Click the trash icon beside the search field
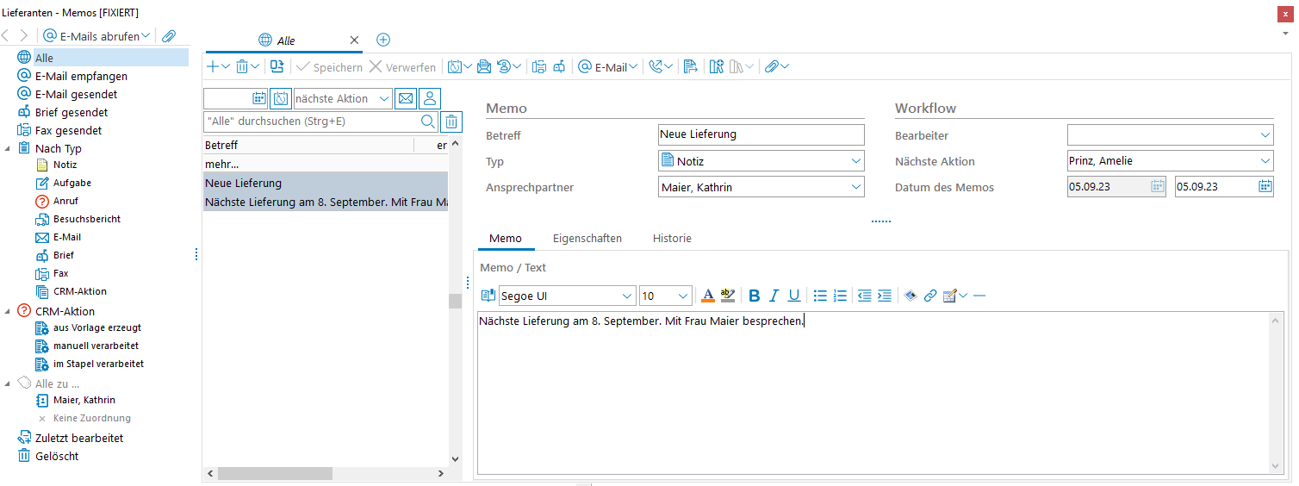 [451, 121]
